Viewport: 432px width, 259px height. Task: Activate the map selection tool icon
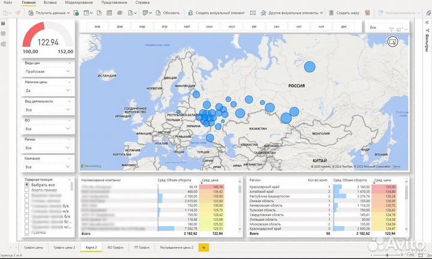tap(392, 42)
